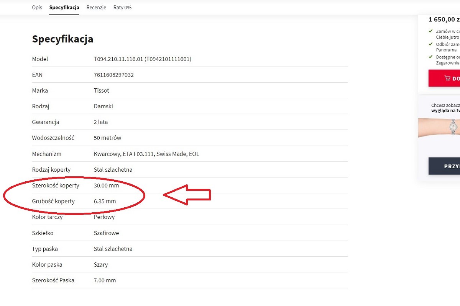Click the Szerokość koperty label
The height and width of the screenshot is (306, 460).
click(56, 186)
